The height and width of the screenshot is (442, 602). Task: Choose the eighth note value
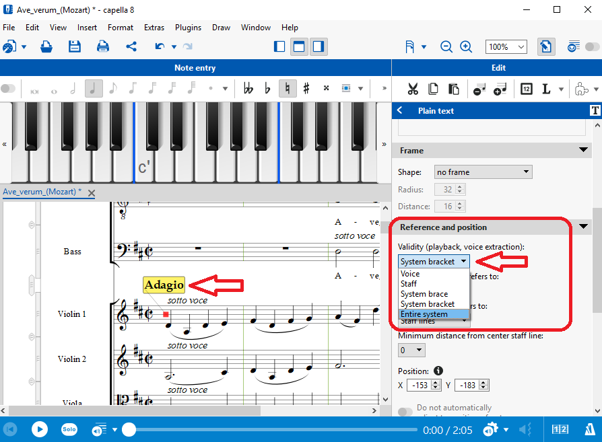click(112, 89)
